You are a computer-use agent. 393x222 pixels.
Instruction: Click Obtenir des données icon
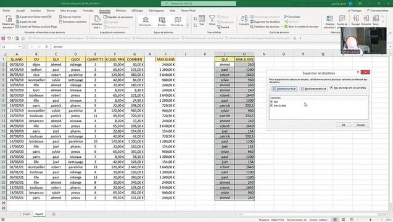point(8,18)
